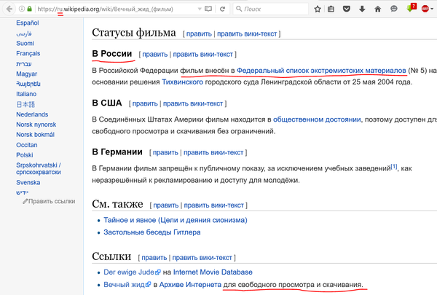Open the Հայերեն (Armenian) language link
The height and width of the screenshot is (295, 437).
28,84
